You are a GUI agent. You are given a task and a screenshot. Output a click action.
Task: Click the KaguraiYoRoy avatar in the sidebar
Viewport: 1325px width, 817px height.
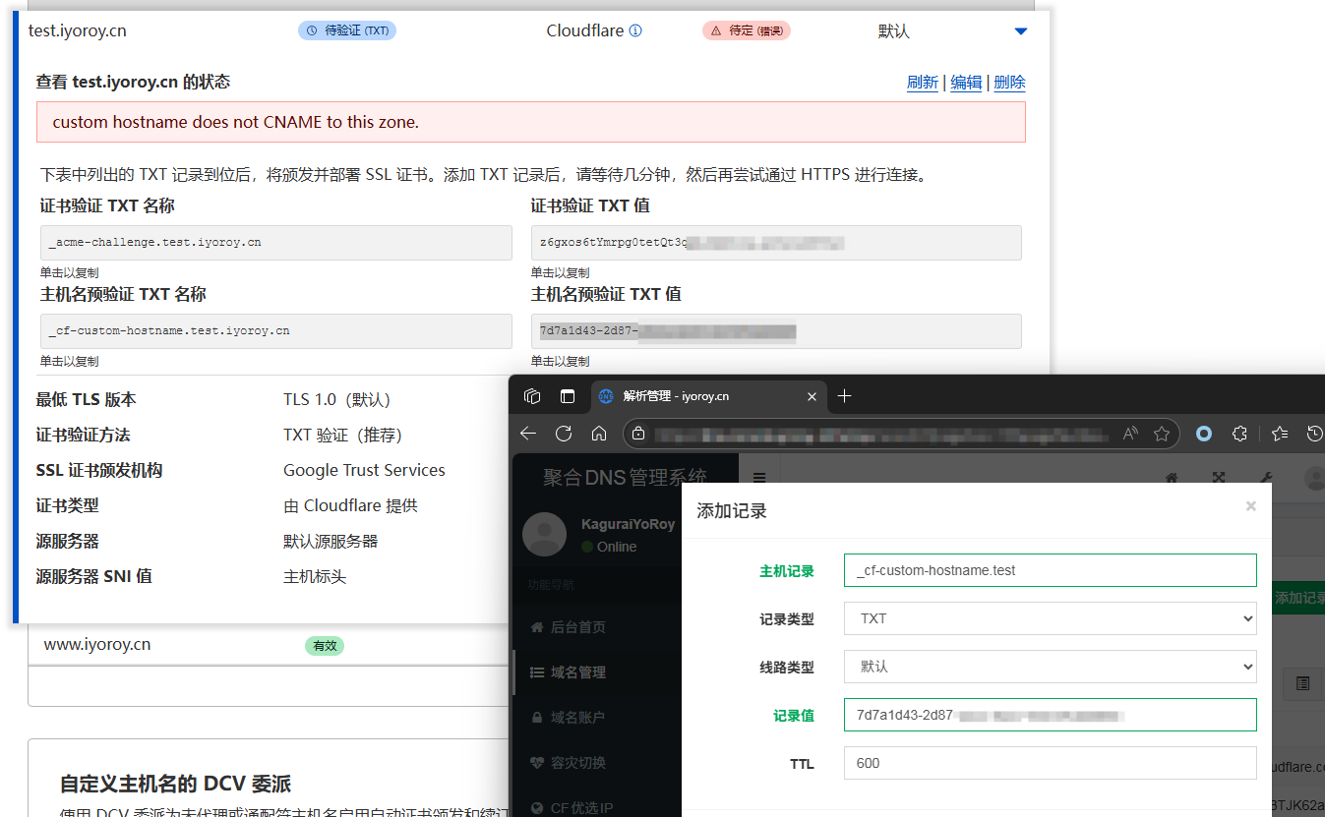544,534
